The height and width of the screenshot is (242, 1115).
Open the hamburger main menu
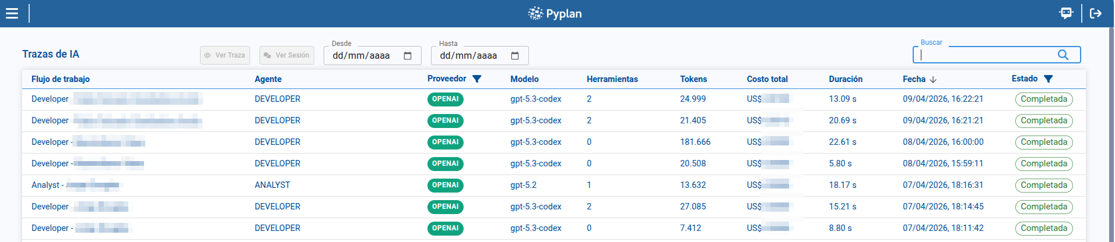point(12,13)
